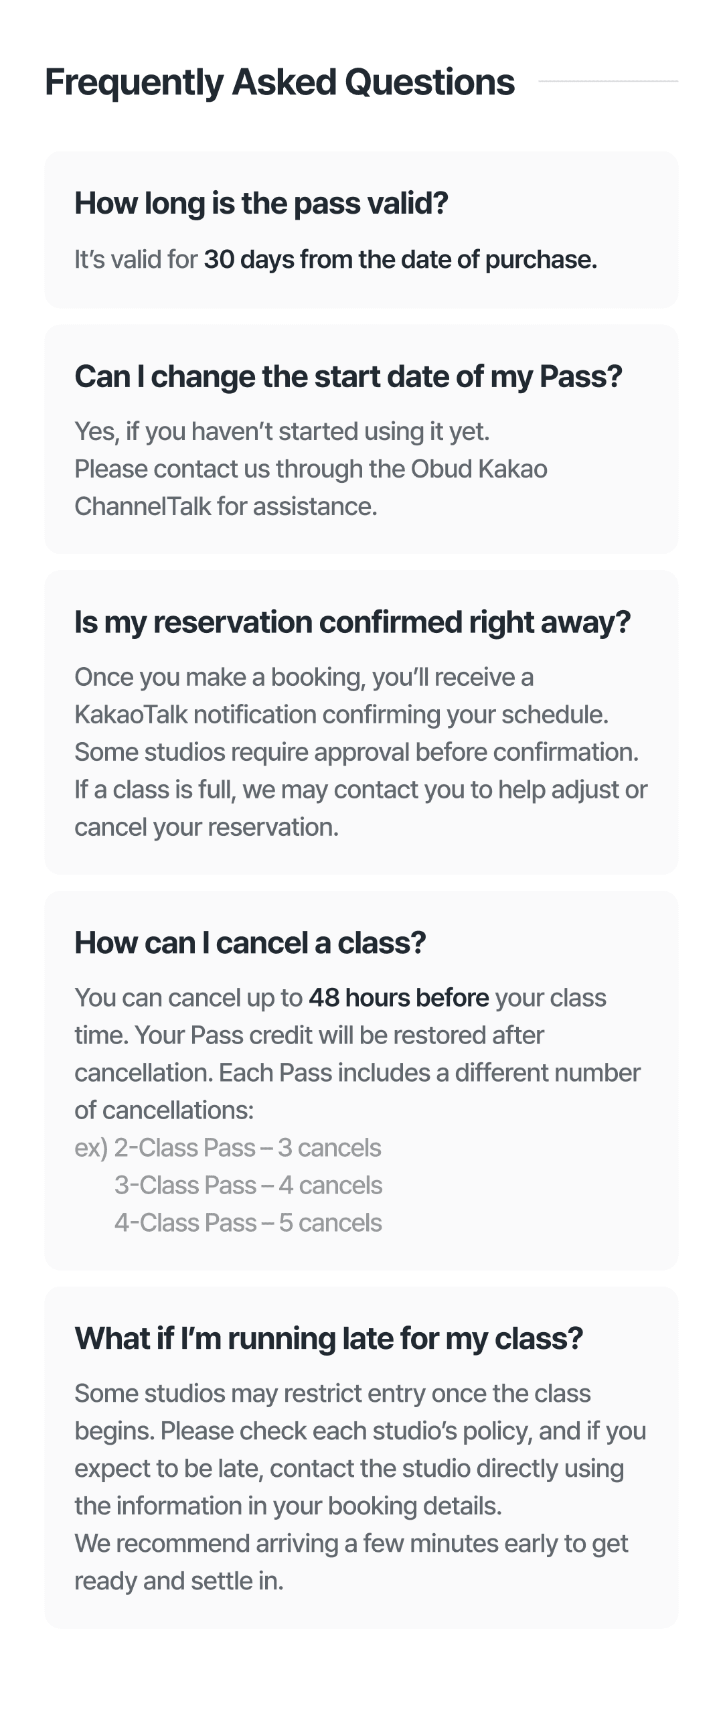Screen dimensions: 723x1728
Task: Click the "ChannelTalk for assistance" line
Action: tap(226, 506)
